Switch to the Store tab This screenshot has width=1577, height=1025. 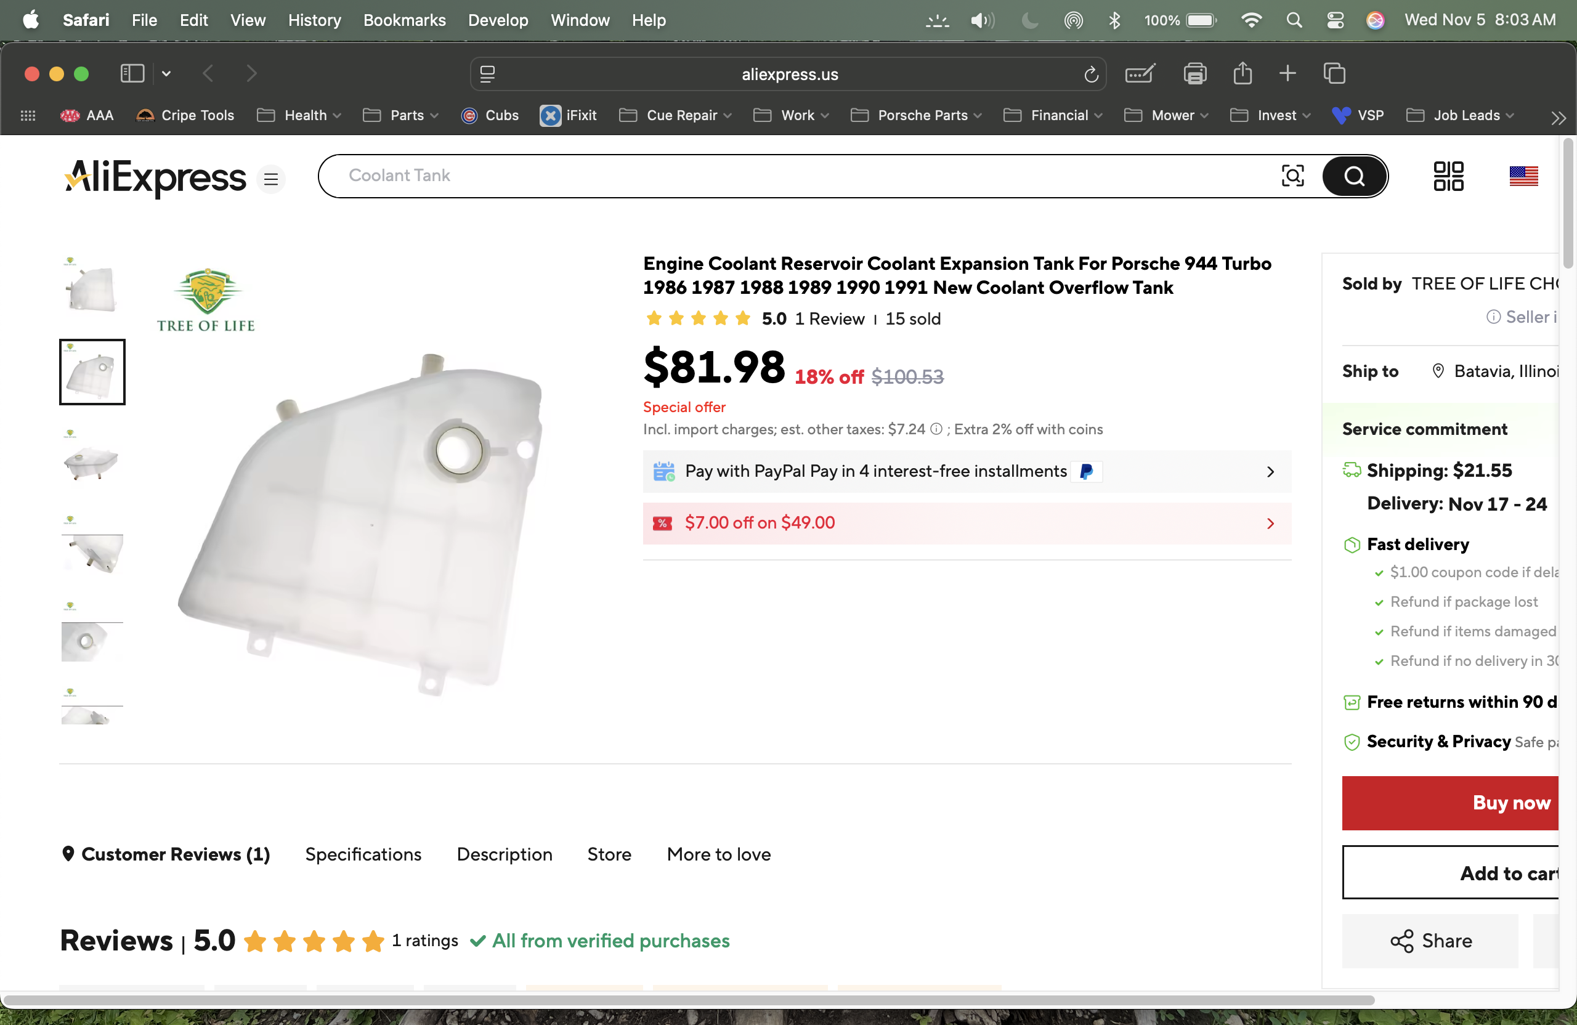(609, 854)
